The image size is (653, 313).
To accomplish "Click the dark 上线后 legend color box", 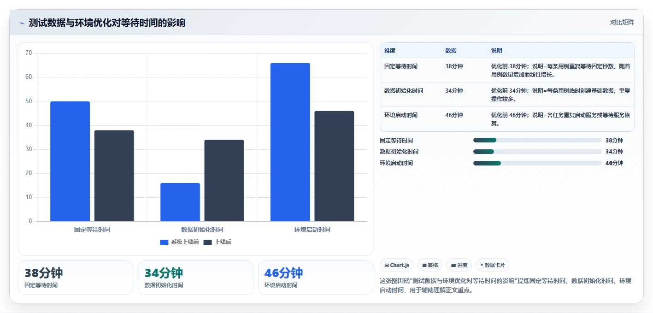I will [x=208, y=242].
